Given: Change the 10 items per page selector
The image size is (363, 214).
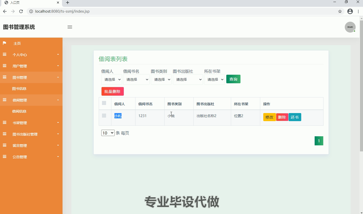Looking at the screenshot, I should pyautogui.click(x=108, y=133).
